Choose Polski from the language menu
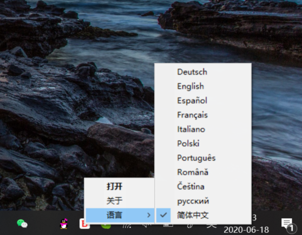 (x=203, y=143)
